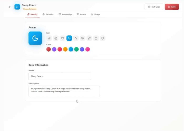The image size is (184, 131).
Task: Switch to the Behavior tab
Action: pyautogui.click(x=48, y=14)
